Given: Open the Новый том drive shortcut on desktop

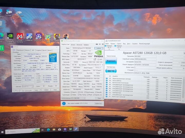Looking at the screenshot, I should coord(19,15).
